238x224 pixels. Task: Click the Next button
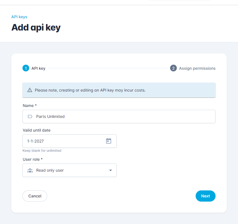coord(205,196)
